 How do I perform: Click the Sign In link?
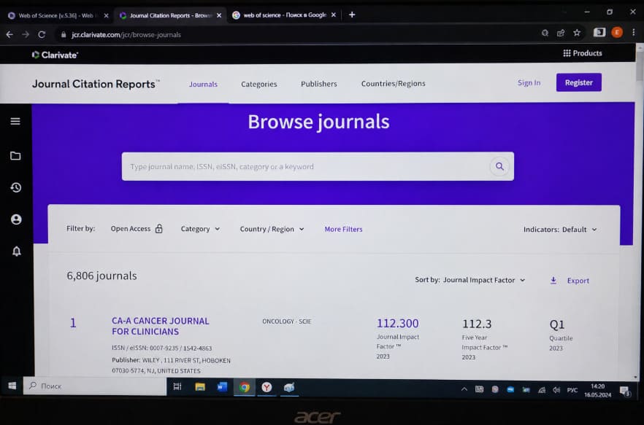coord(529,82)
